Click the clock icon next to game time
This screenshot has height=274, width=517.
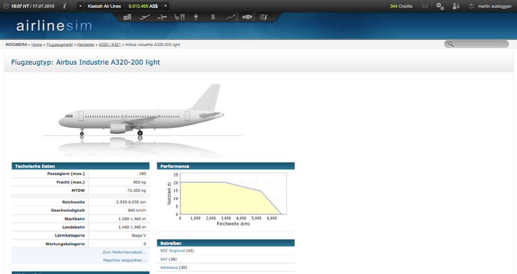tap(6, 6)
